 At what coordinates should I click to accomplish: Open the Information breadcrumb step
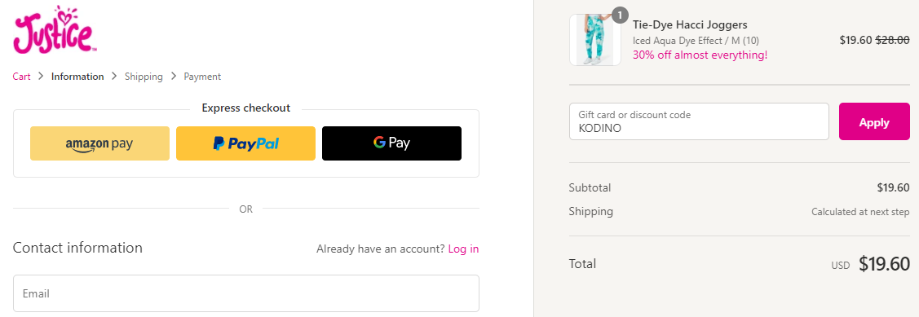[x=77, y=77]
